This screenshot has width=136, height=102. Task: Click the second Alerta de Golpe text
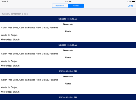[9, 61]
